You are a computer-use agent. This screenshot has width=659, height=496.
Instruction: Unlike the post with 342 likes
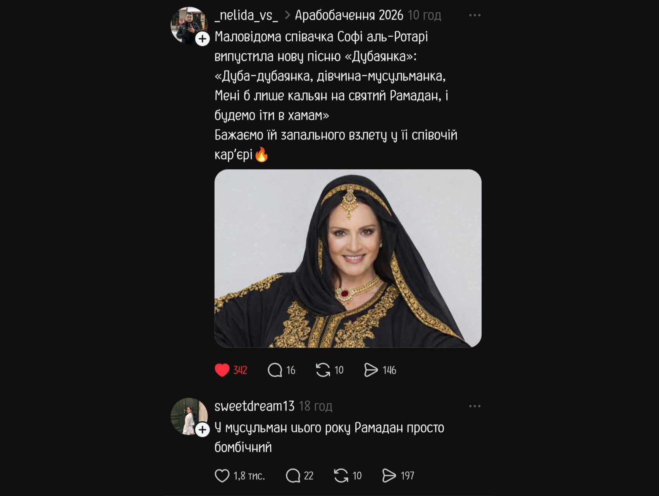(222, 370)
